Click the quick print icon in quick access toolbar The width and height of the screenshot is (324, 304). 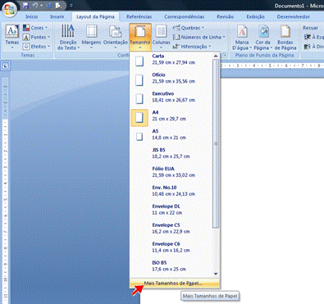pos(58,6)
